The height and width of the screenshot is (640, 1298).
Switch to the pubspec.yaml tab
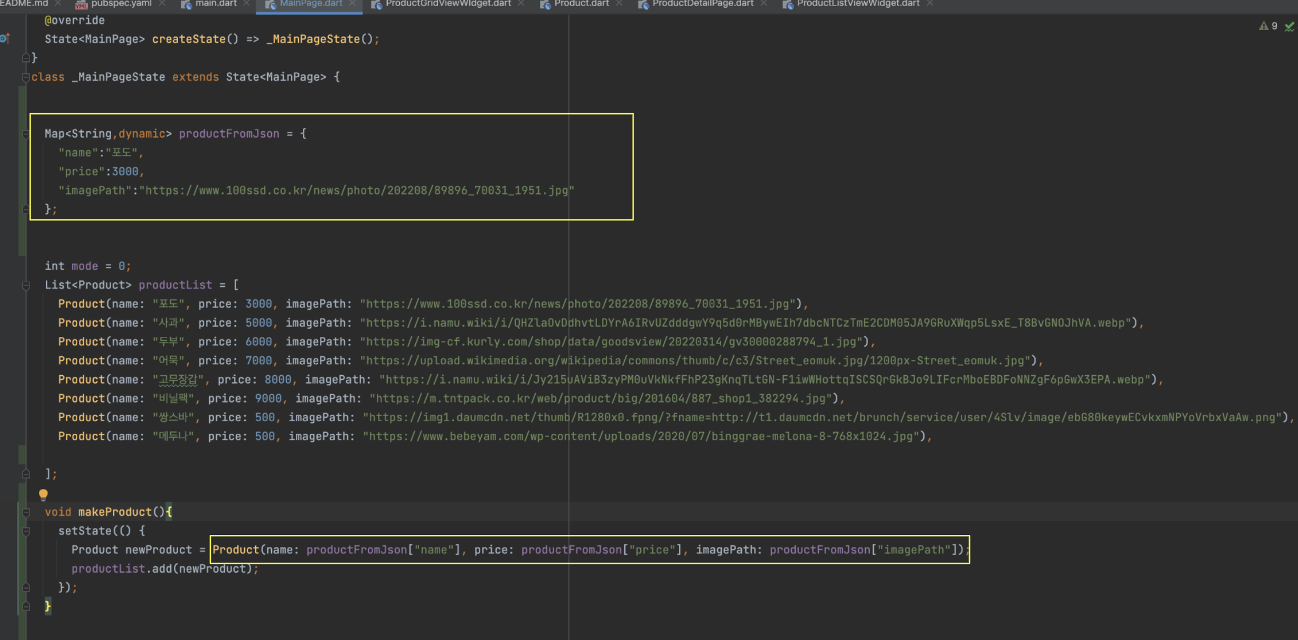tap(120, 4)
